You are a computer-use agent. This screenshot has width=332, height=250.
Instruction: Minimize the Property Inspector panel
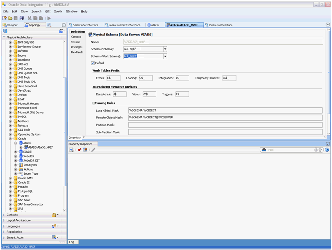328,144
